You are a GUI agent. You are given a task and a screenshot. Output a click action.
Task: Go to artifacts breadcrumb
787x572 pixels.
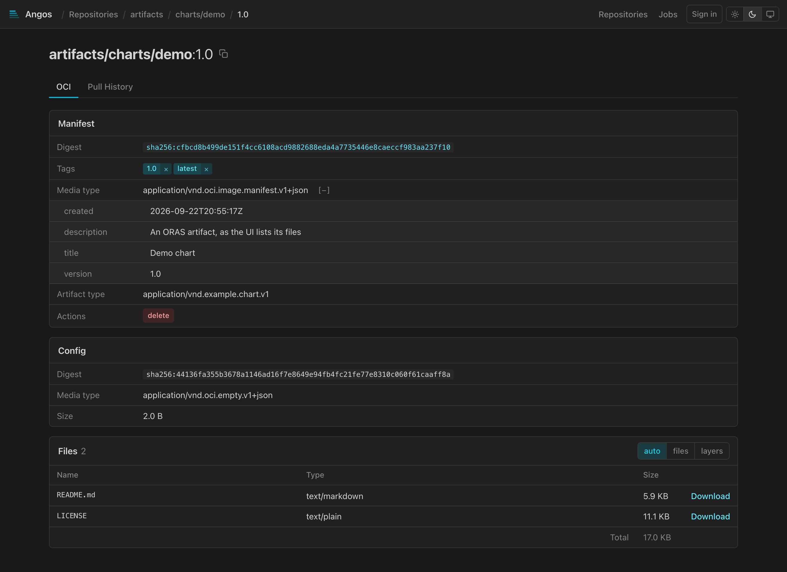(147, 15)
